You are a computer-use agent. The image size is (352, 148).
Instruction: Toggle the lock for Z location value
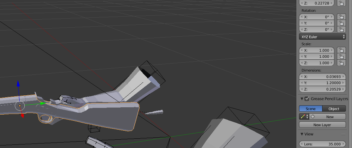click(x=341, y=3)
